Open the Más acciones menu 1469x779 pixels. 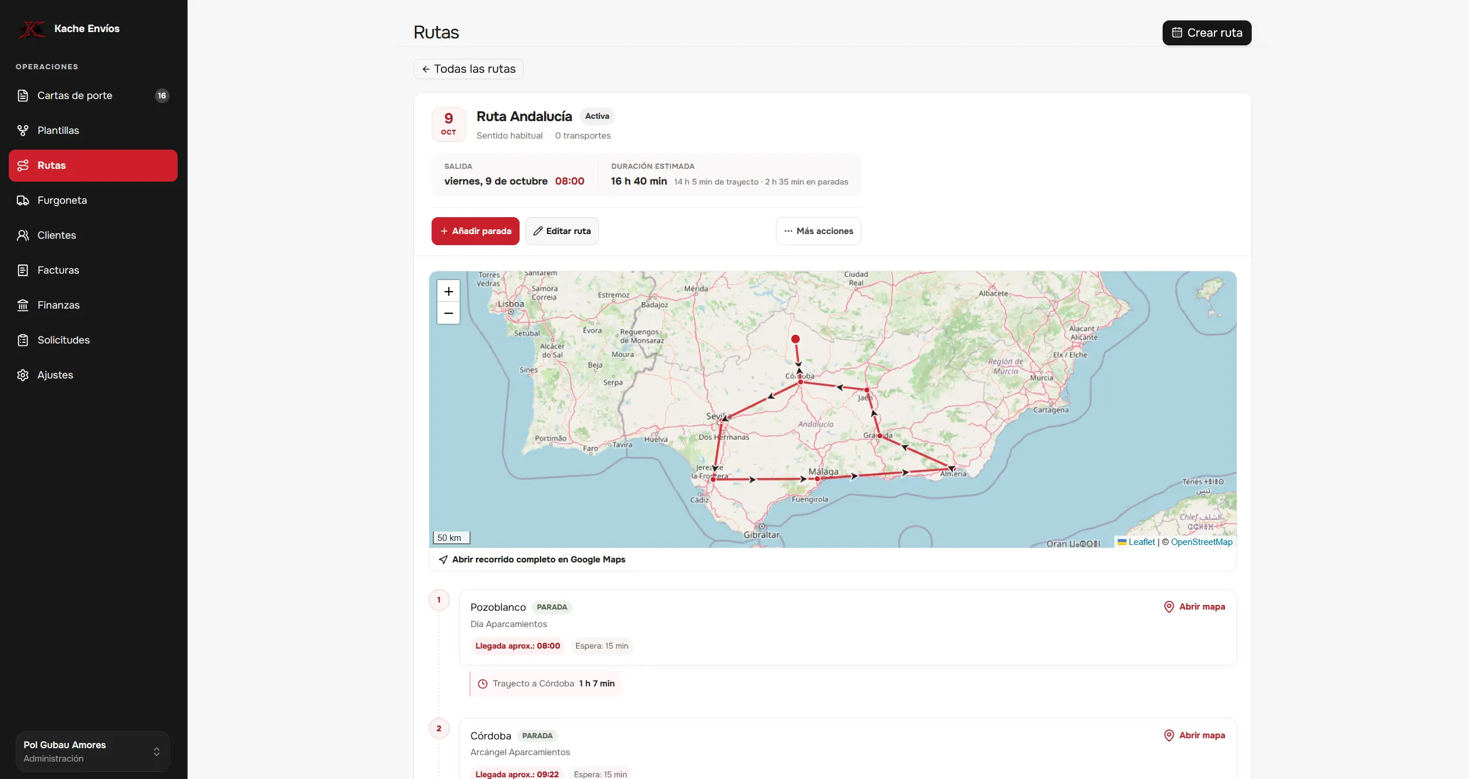click(x=818, y=231)
